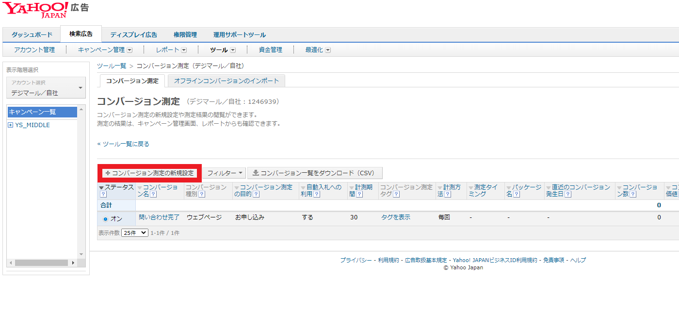This screenshot has width=679, height=314.
Task: Switch to 運用サポートツール tab
Action: 240,34
